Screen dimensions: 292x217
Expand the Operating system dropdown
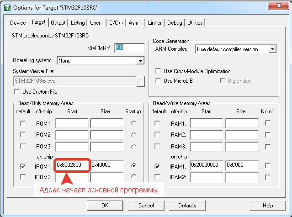140,60
